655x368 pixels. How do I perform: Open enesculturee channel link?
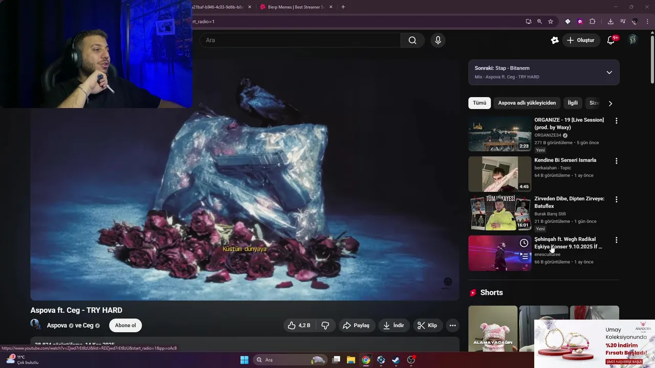point(548,255)
